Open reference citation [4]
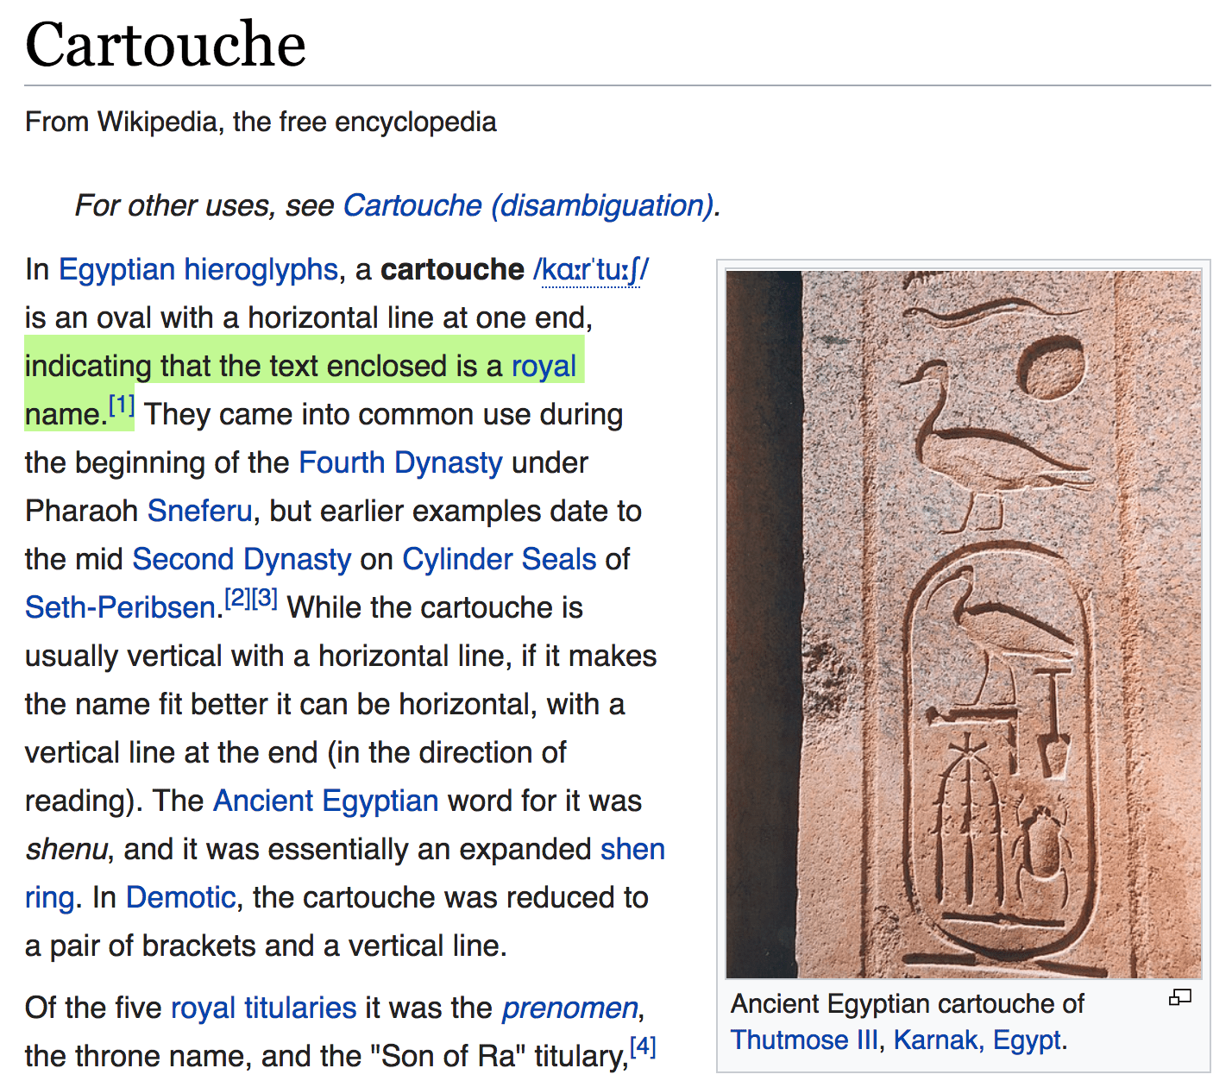 tap(644, 1046)
